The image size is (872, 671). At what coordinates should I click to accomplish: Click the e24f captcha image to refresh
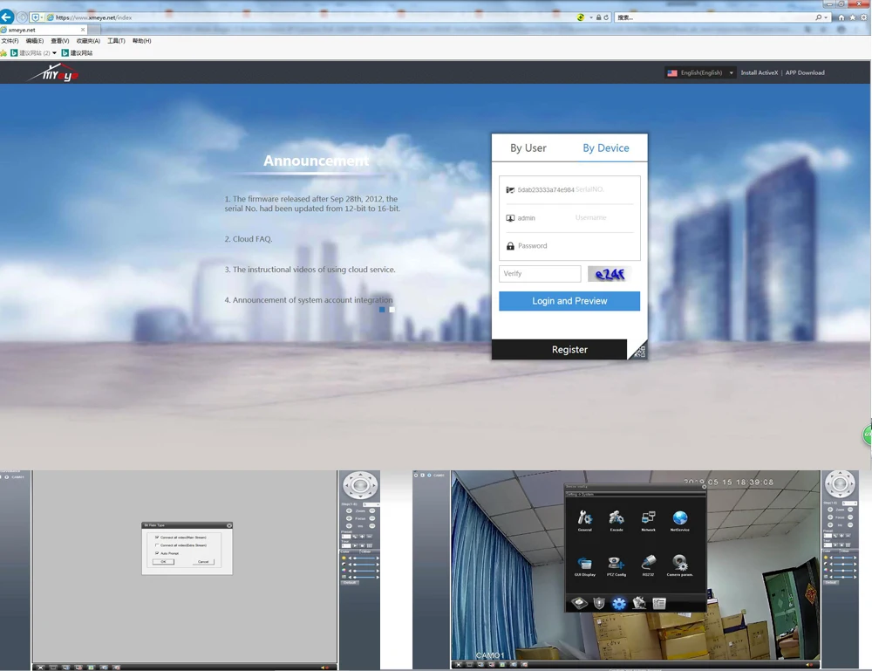coord(610,274)
